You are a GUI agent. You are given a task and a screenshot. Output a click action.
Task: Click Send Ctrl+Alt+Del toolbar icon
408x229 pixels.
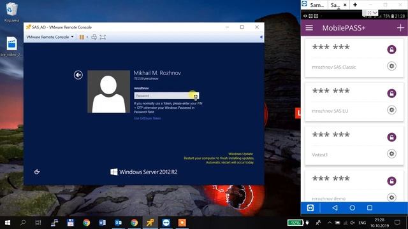point(94,37)
